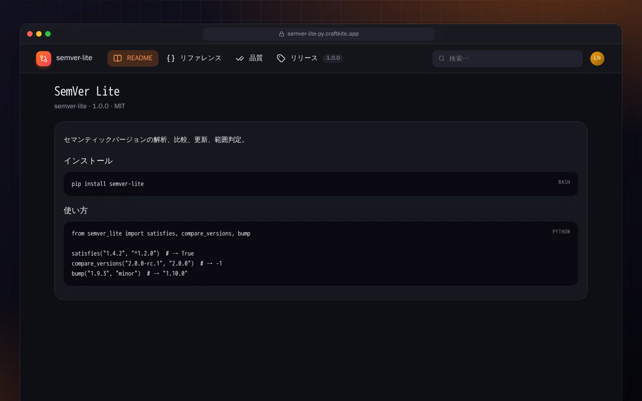Open the README tab
642x401 pixels.
[133, 58]
